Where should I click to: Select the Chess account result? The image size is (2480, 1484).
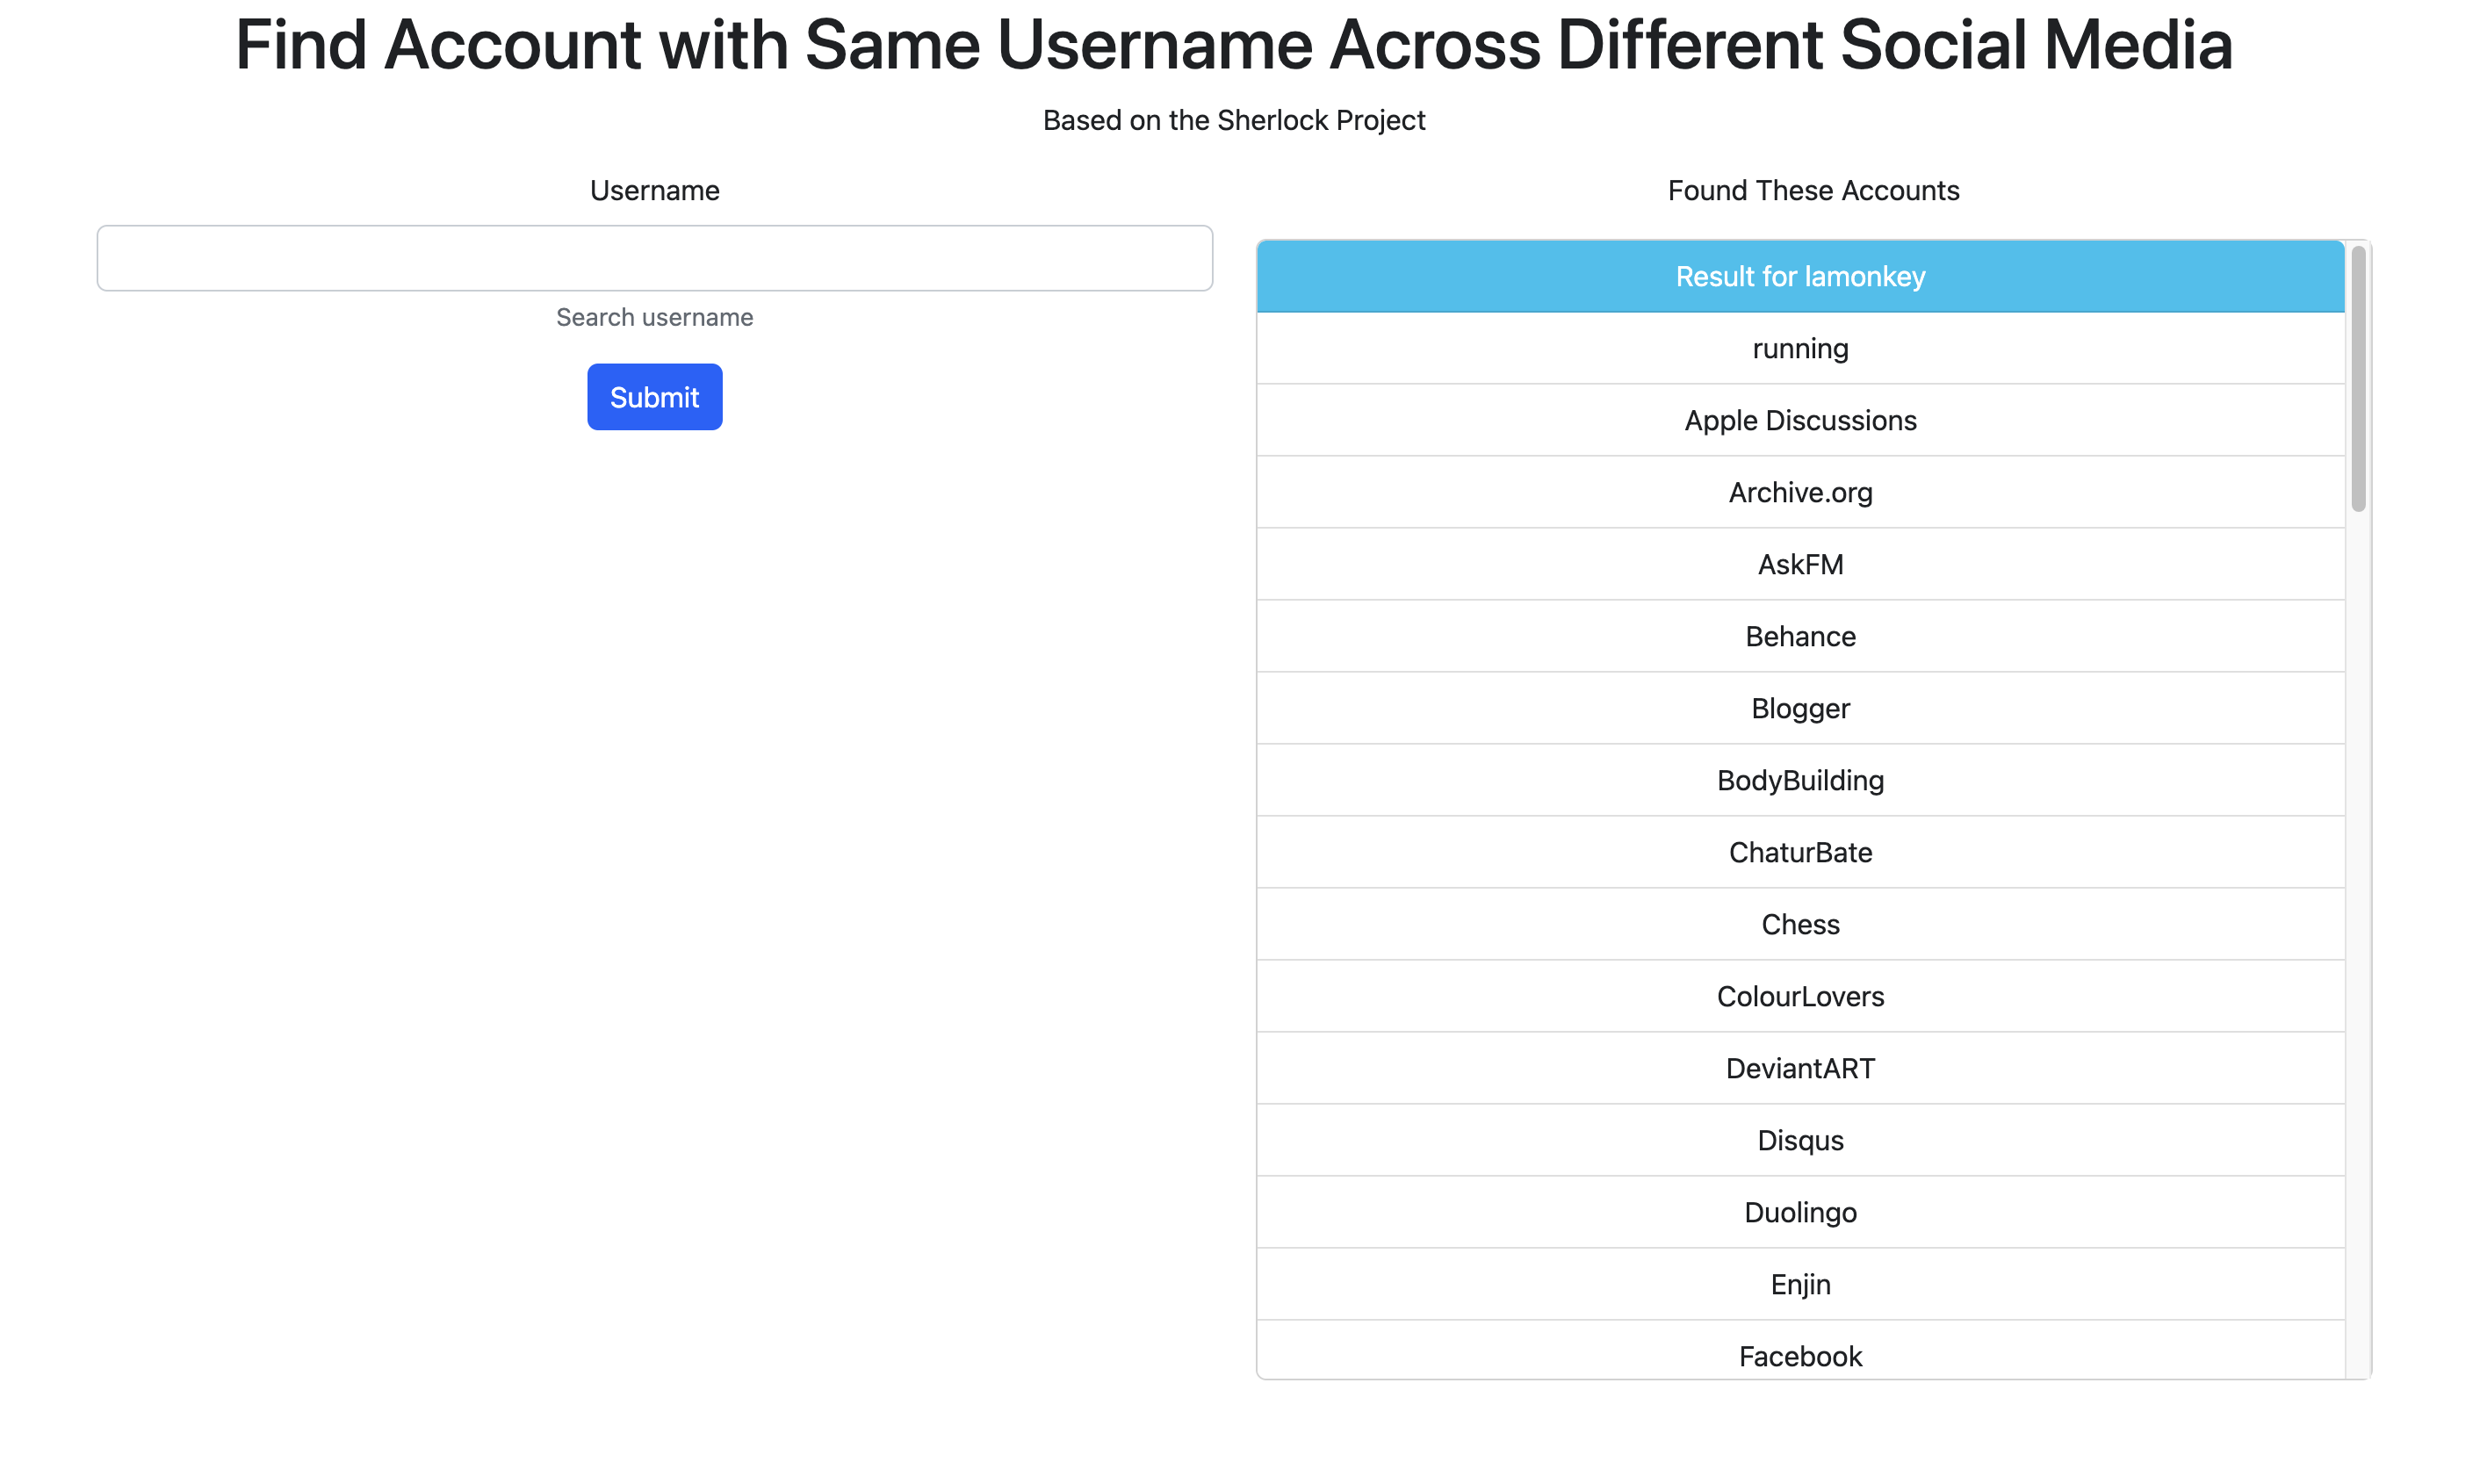1799,924
